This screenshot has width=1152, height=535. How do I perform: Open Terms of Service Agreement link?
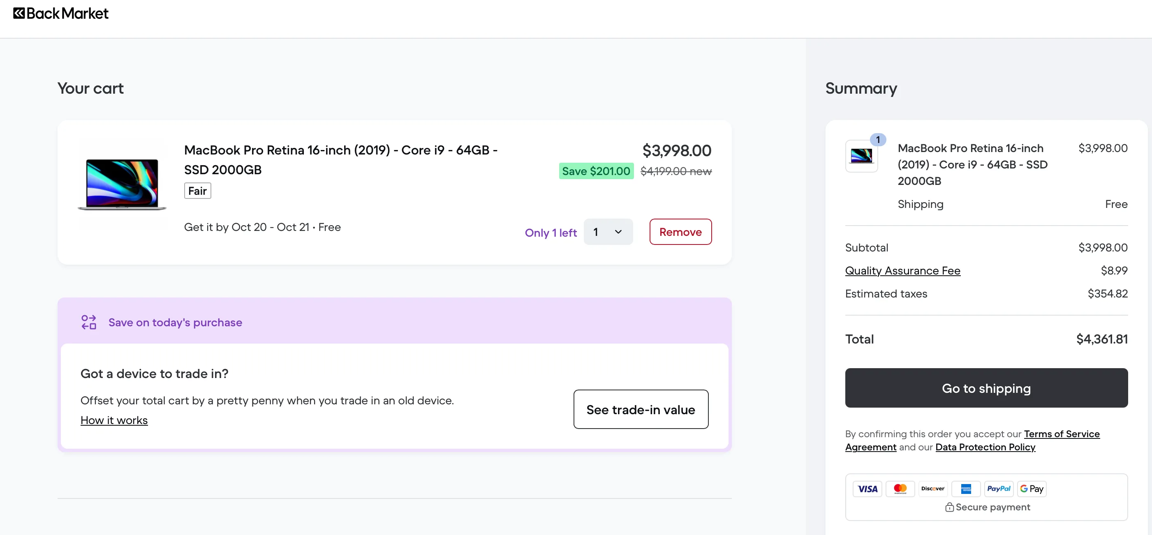[1061, 434]
